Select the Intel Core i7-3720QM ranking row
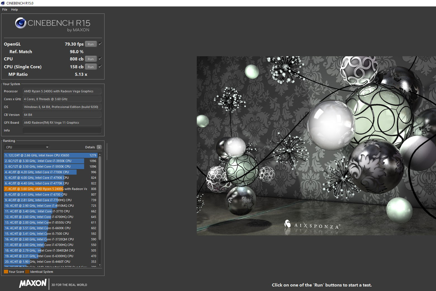This screenshot has width=436, height=291. [x=51, y=239]
